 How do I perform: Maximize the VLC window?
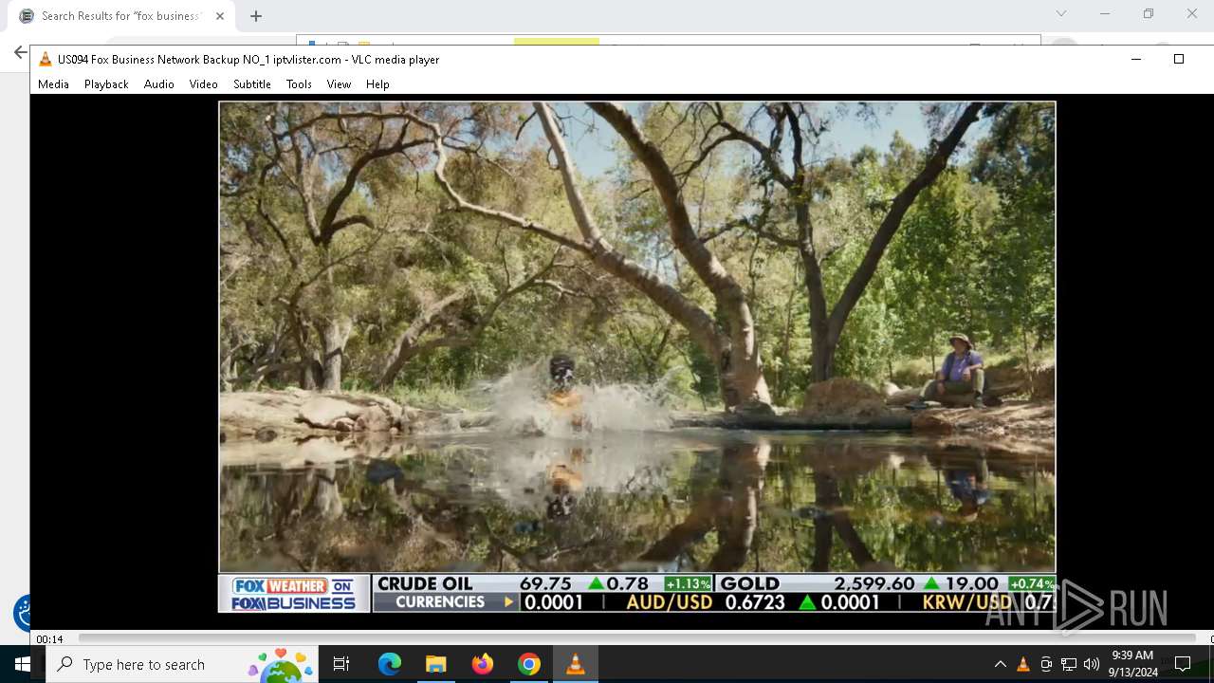[1179, 59]
